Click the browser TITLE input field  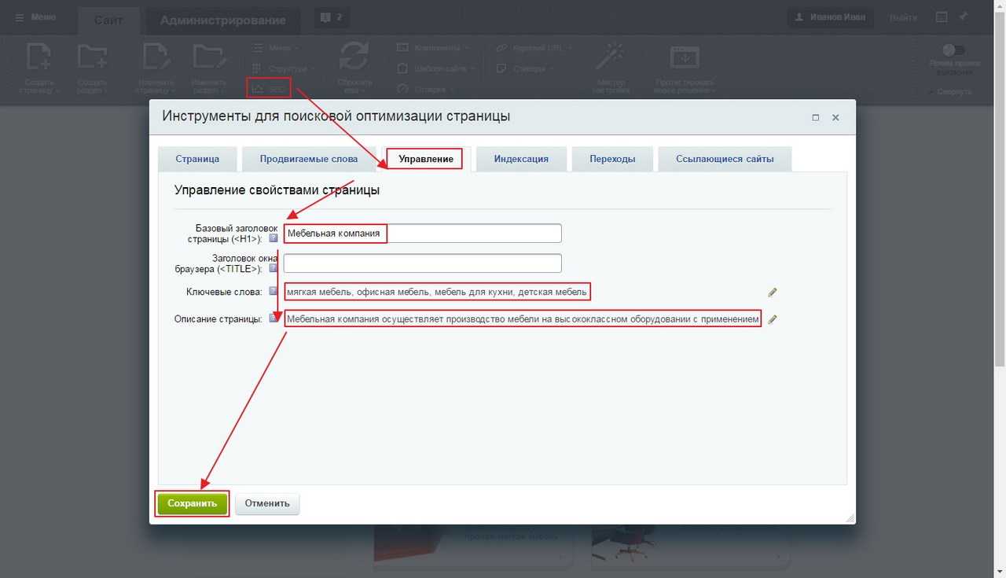[422, 263]
